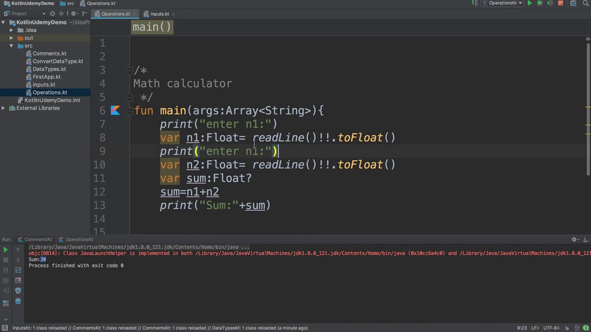Stop the process with the red square in top toolbar
Viewport: 591px width, 332px height.
click(561, 3)
